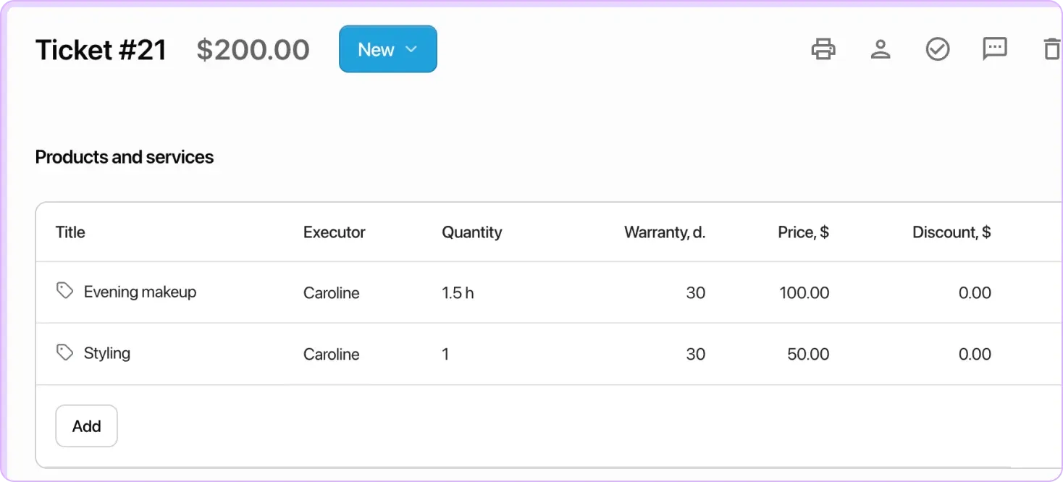This screenshot has height=482, width=1063.
Task: Click the Ticket #21 heading
Action: pyautogui.click(x=101, y=48)
